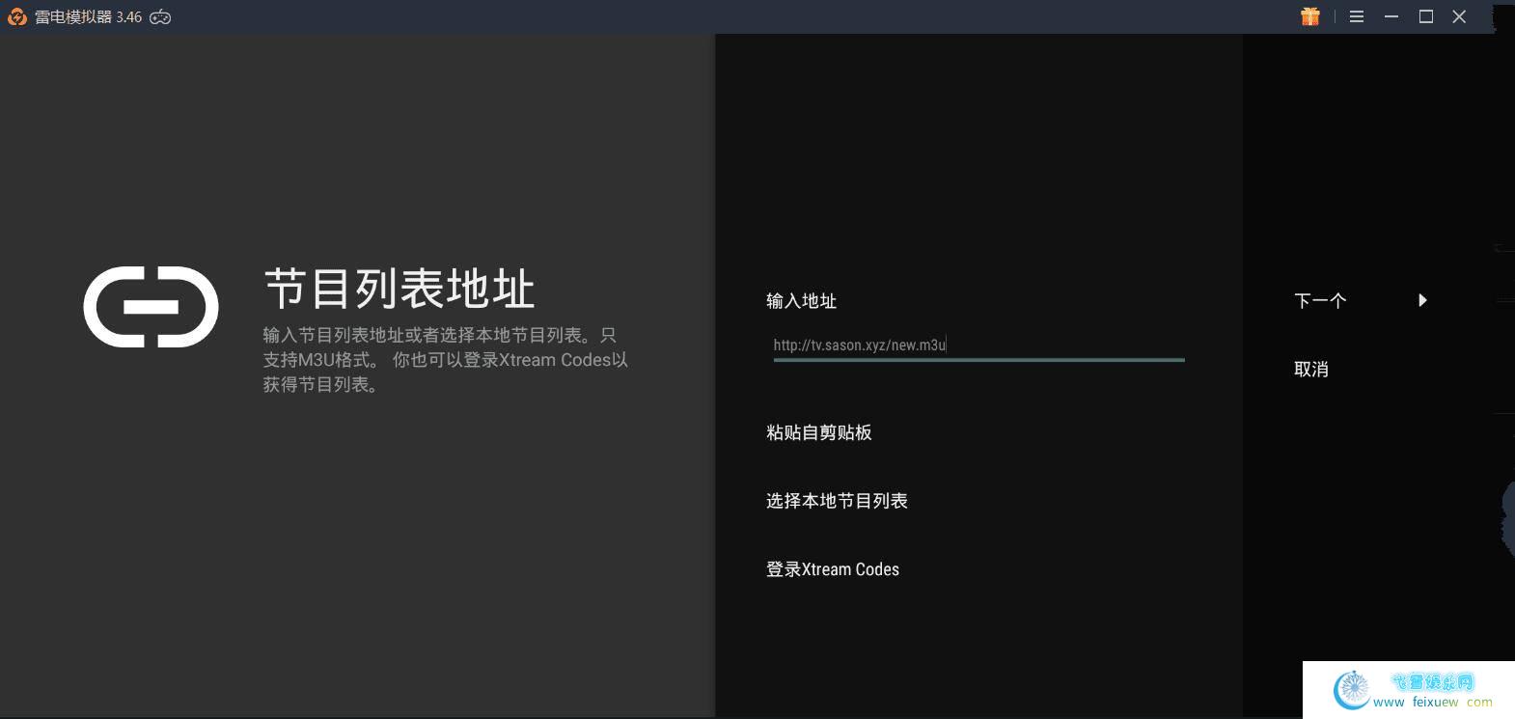Viewport: 1515px width, 719px height.
Task: Click 取消 to cancel
Action: pyautogui.click(x=1311, y=369)
